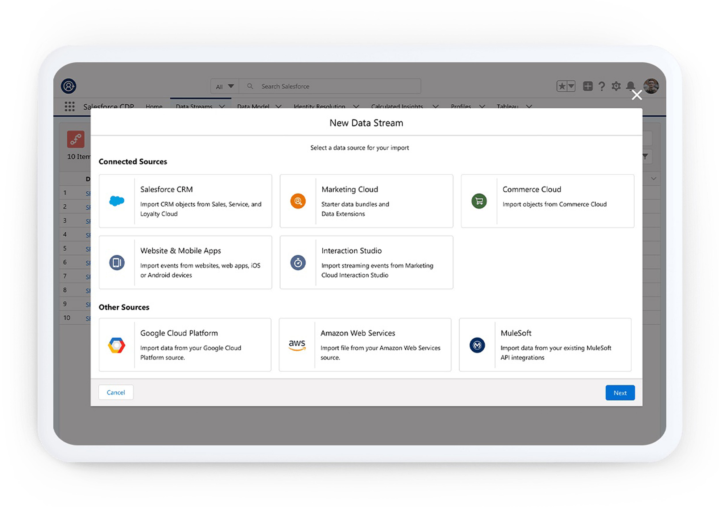The height and width of the screenshot is (507, 719).
Task: Open the All search scope dropdown
Action: 225,86
